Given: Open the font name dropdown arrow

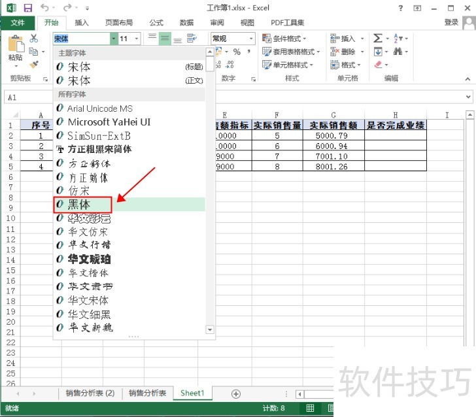Looking at the screenshot, I should coord(114,39).
